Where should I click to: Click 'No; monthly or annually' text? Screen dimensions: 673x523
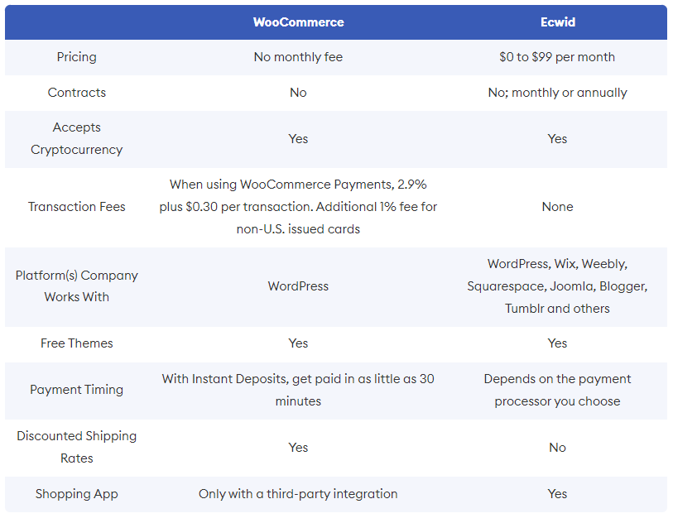[558, 93]
